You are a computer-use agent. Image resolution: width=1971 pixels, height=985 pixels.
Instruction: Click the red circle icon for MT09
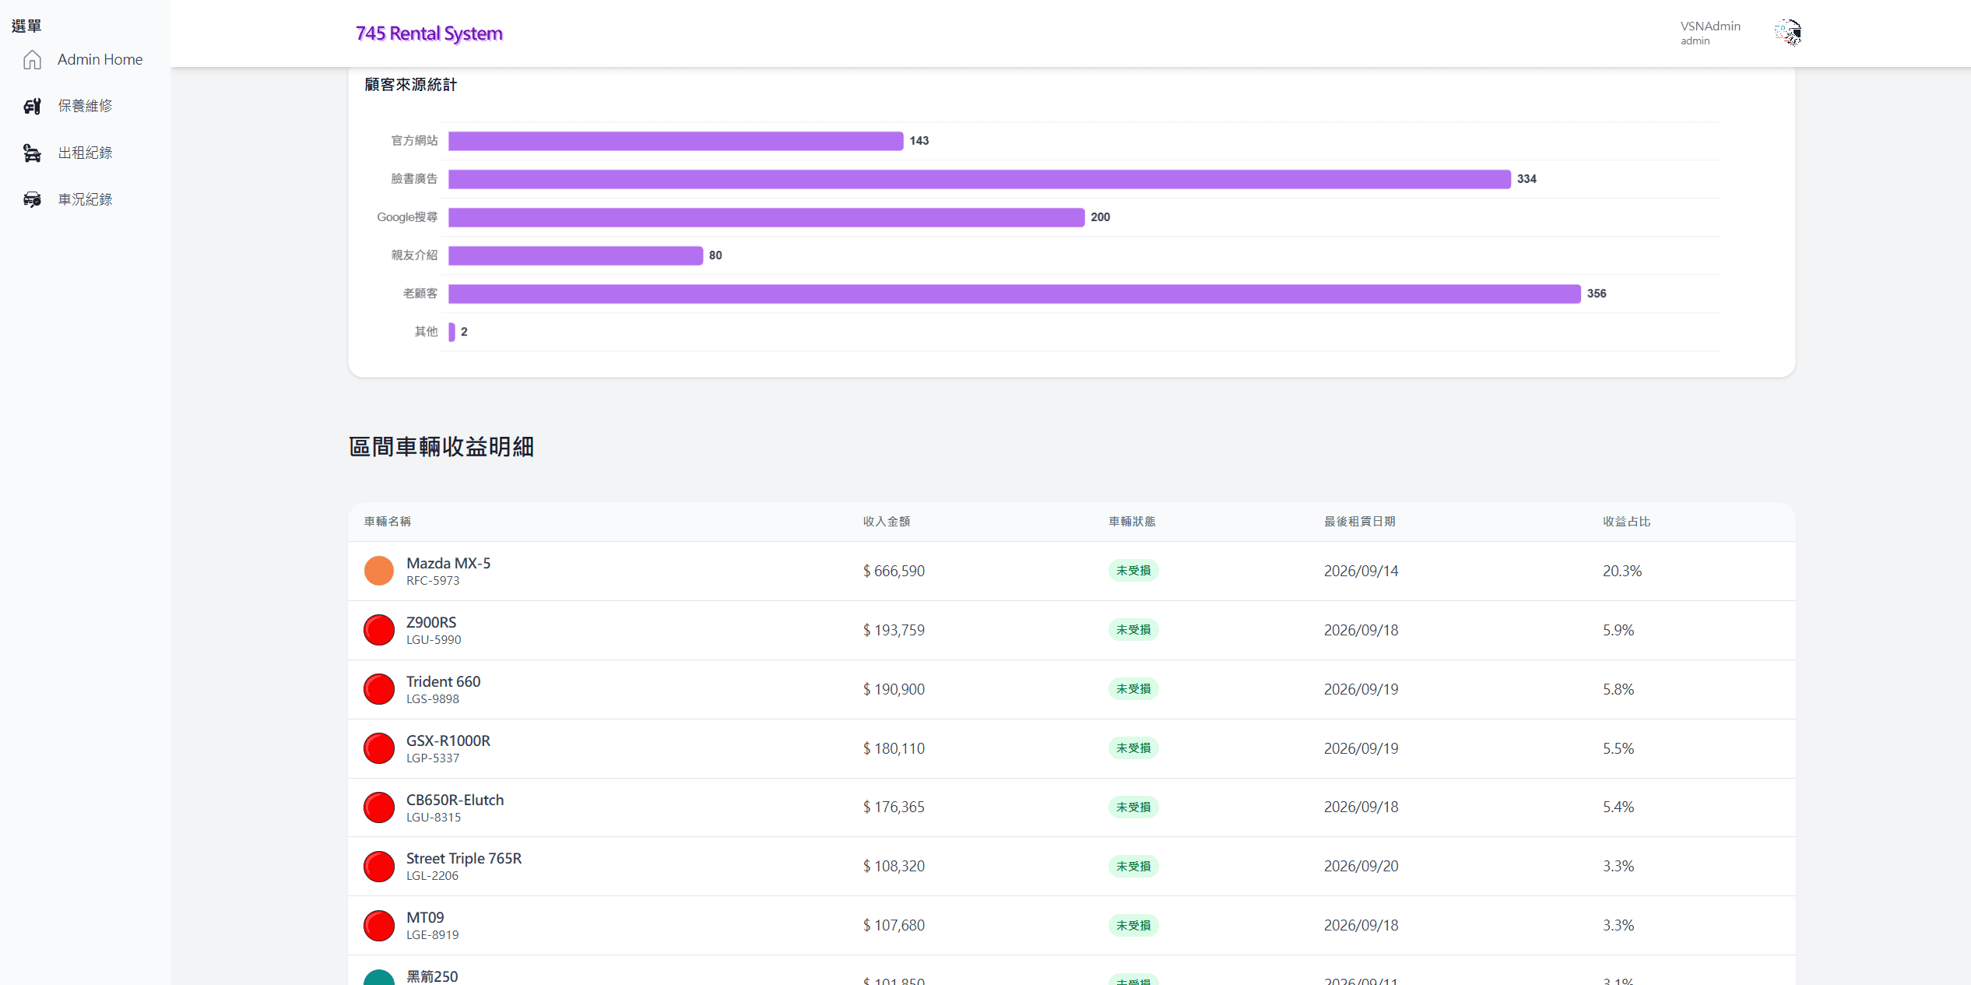click(379, 926)
